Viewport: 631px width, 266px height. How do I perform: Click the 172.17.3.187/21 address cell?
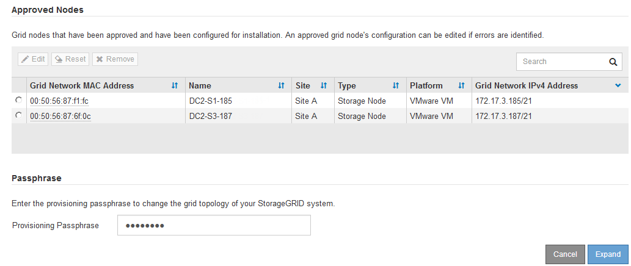pyautogui.click(x=504, y=116)
